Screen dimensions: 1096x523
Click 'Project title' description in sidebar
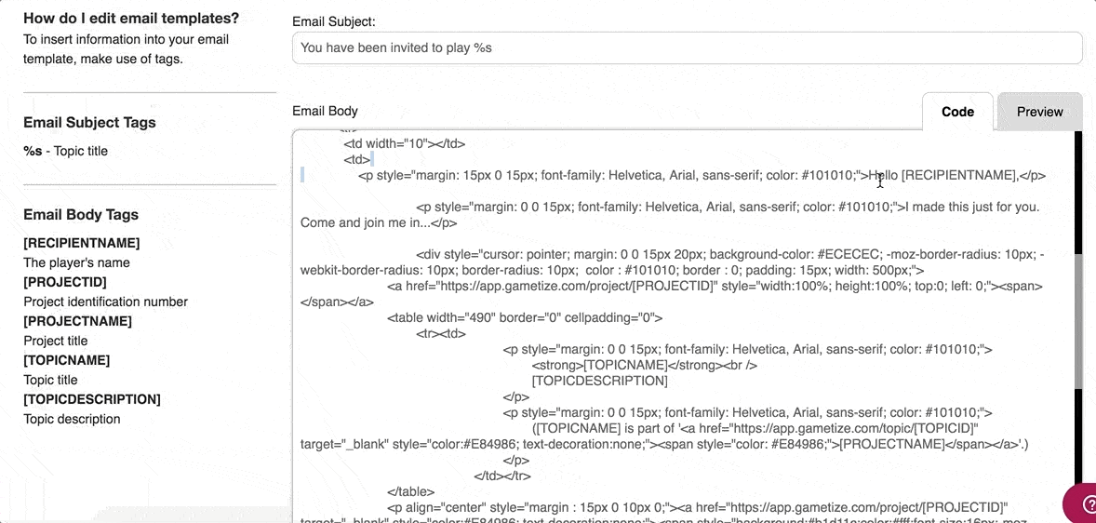click(x=56, y=342)
